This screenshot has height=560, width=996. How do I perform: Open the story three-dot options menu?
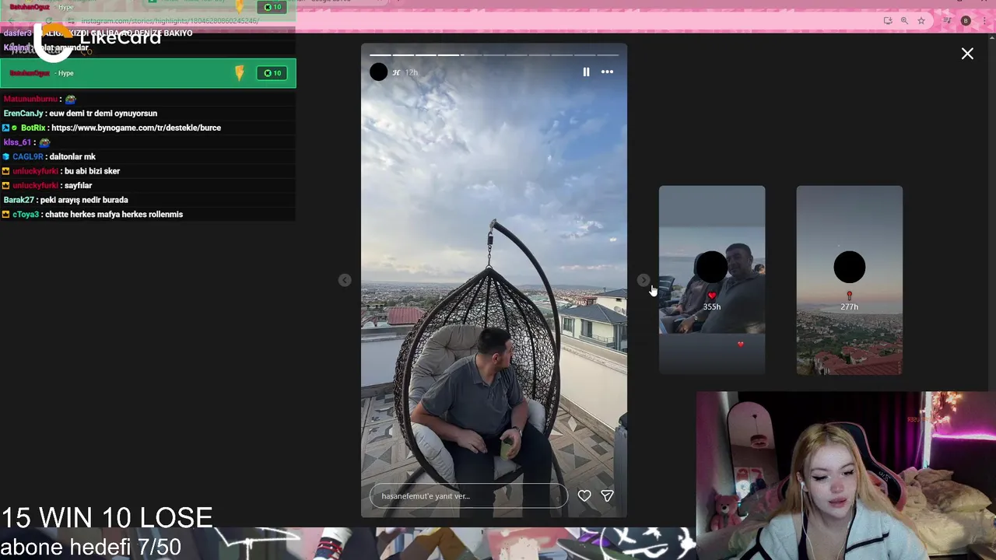coord(607,72)
